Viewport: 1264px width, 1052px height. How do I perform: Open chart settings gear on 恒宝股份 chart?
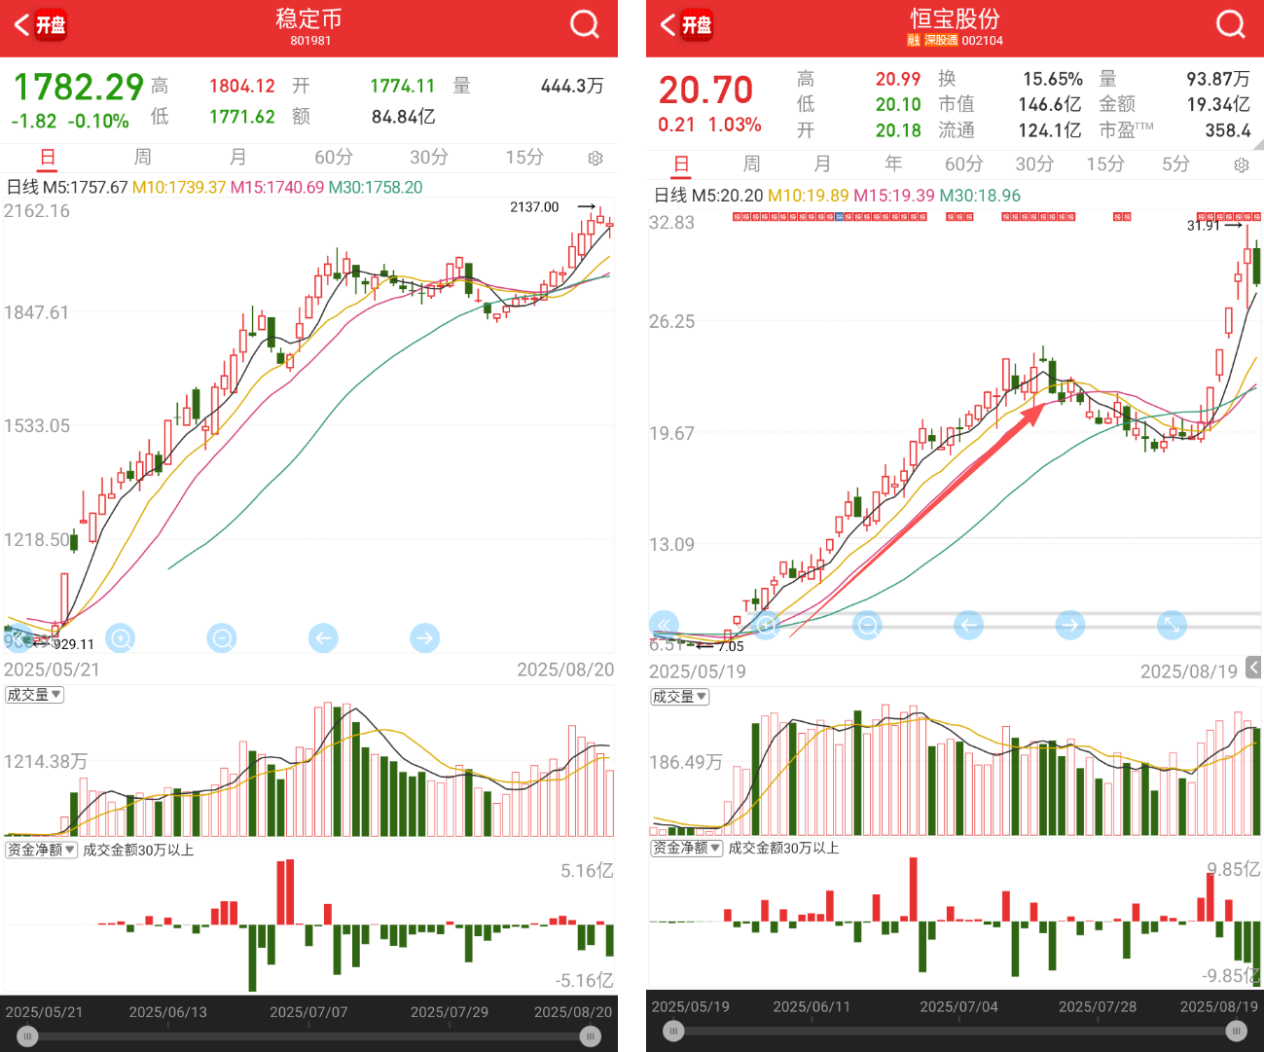pos(1241,165)
